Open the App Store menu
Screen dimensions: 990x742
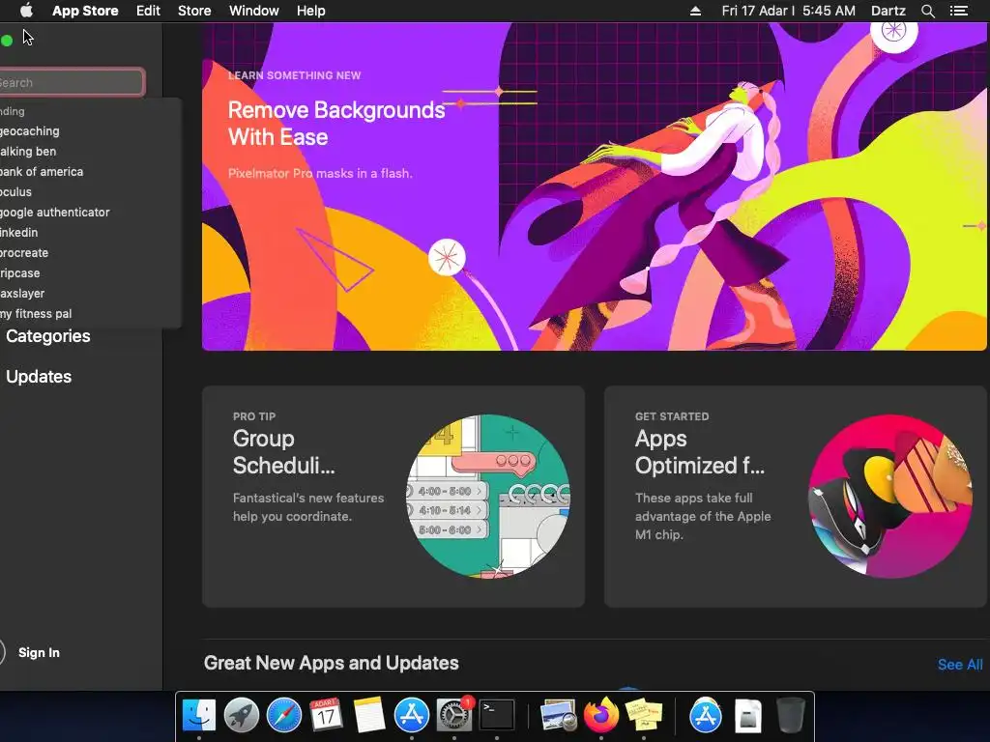click(x=85, y=11)
